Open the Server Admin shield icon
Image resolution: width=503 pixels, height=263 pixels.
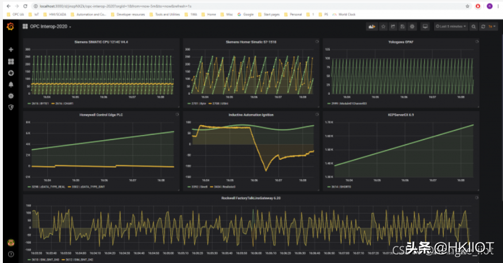click(x=11, y=107)
